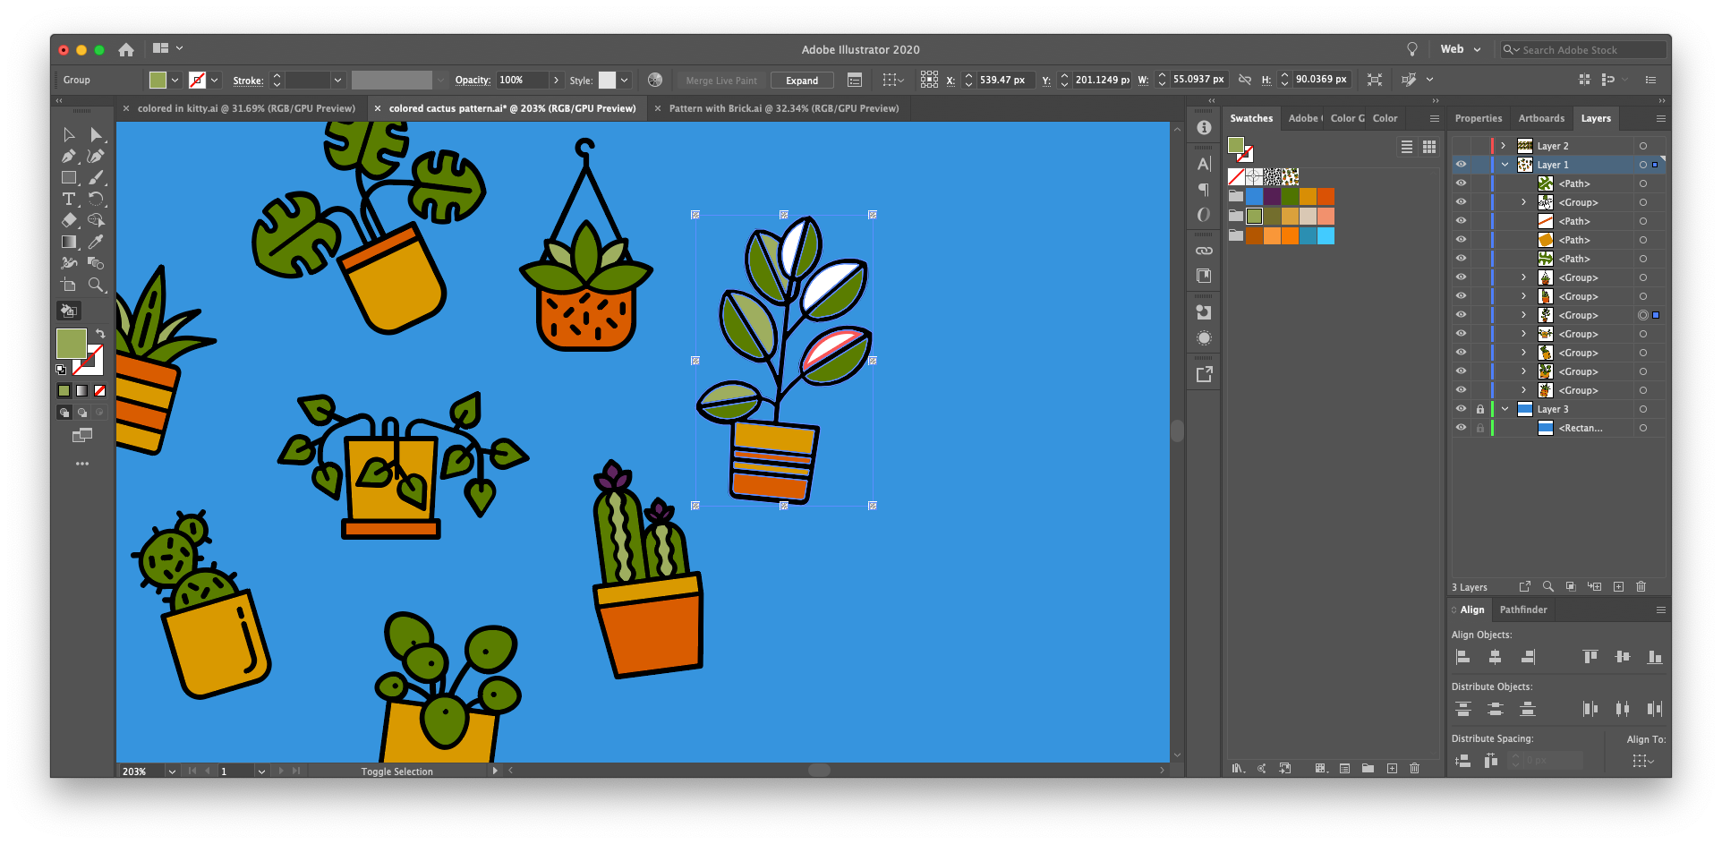The image size is (1722, 844).
Task: Toggle constrain width and height proportions
Action: [1244, 80]
